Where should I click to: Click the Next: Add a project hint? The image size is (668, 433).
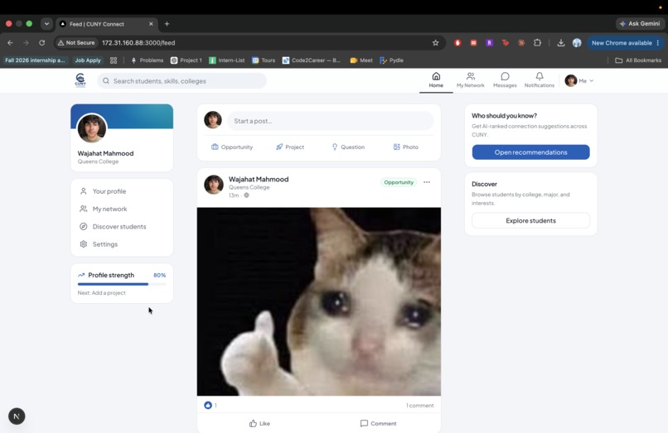point(101,293)
